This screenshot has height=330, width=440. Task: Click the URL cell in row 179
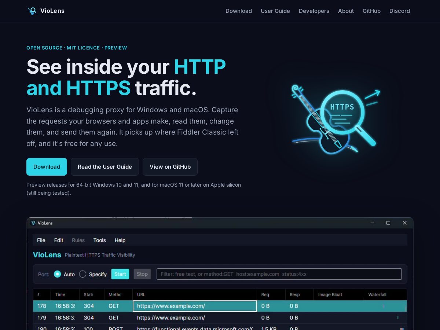195,318
